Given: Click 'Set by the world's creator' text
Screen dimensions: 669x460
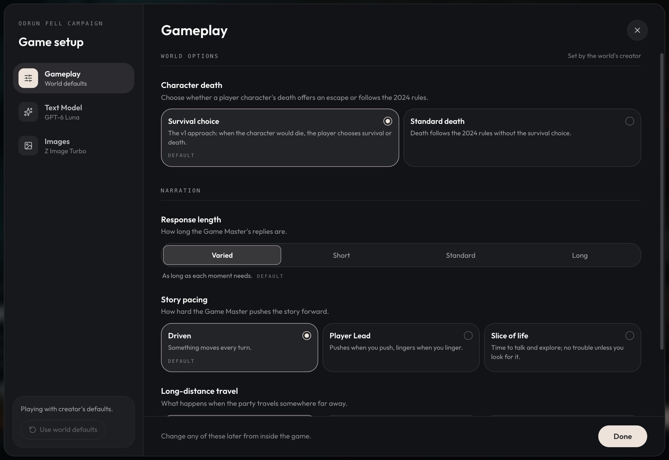Looking at the screenshot, I should (x=604, y=56).
